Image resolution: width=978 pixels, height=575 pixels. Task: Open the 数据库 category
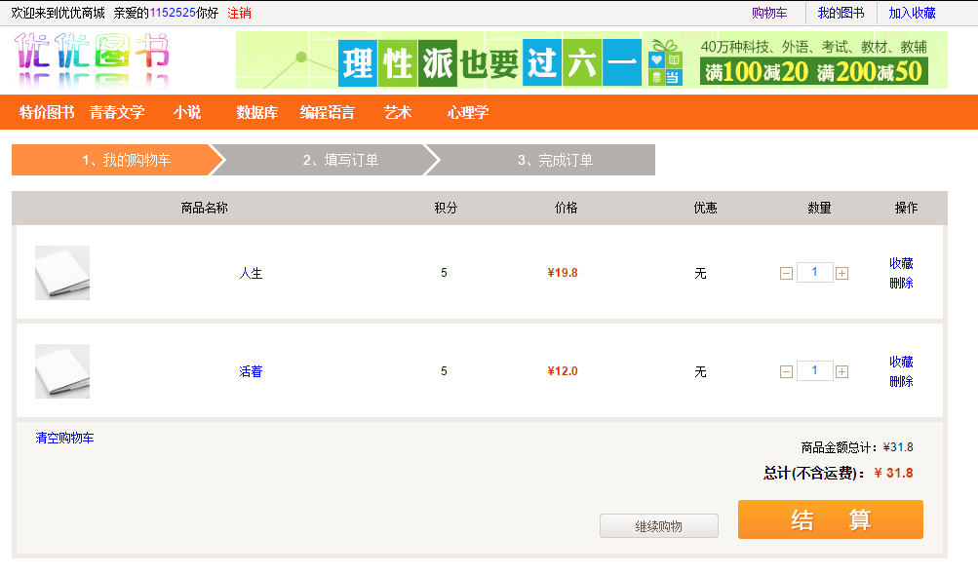click(x=257, y=112)
